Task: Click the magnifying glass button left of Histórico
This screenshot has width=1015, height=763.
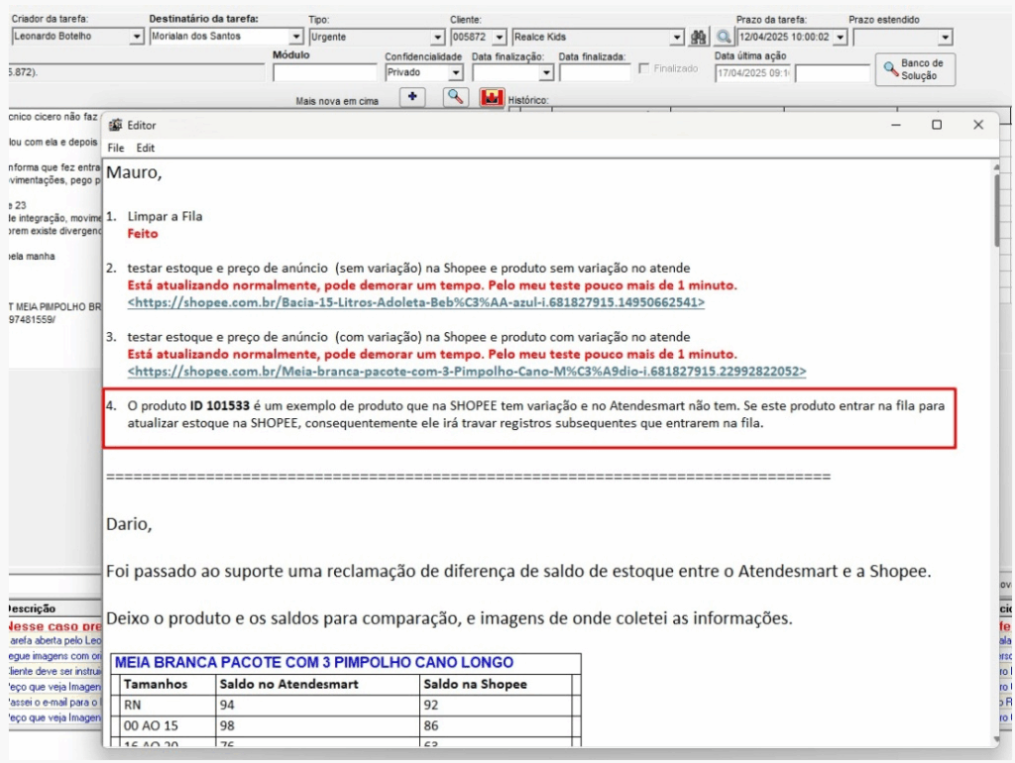Action: coord(456,98)
